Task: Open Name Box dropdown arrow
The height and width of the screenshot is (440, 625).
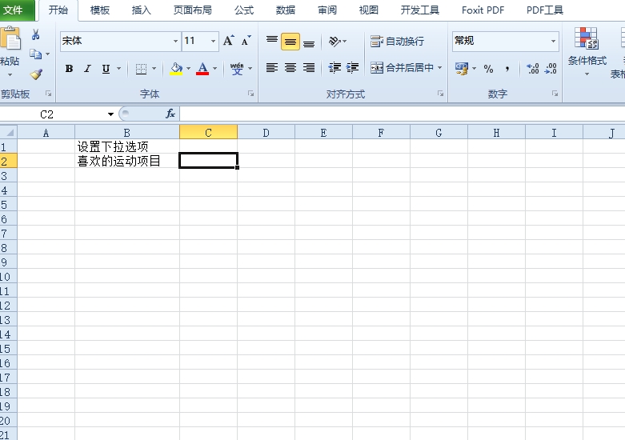Action: pyautogui.click(x=110, y=114)
